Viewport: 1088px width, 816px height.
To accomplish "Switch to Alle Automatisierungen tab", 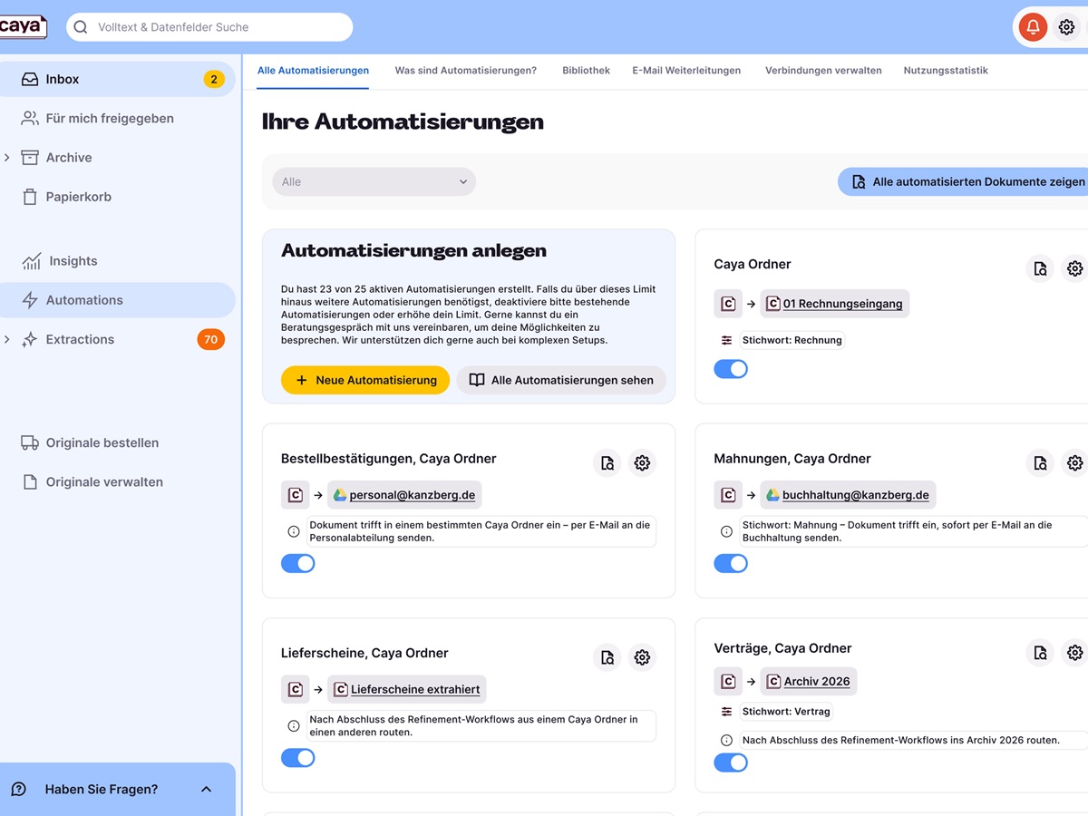I will click(313, 71).
